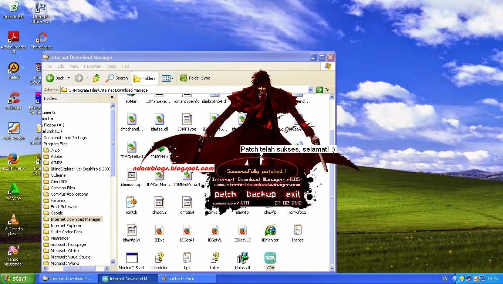Go Up one folder level
This screenshot has height=284, width=503.
97,78
